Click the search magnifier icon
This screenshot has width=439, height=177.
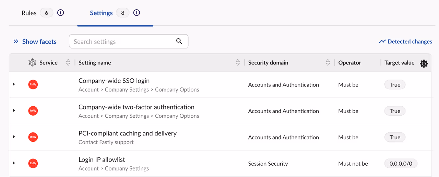[x=179, y=41]
